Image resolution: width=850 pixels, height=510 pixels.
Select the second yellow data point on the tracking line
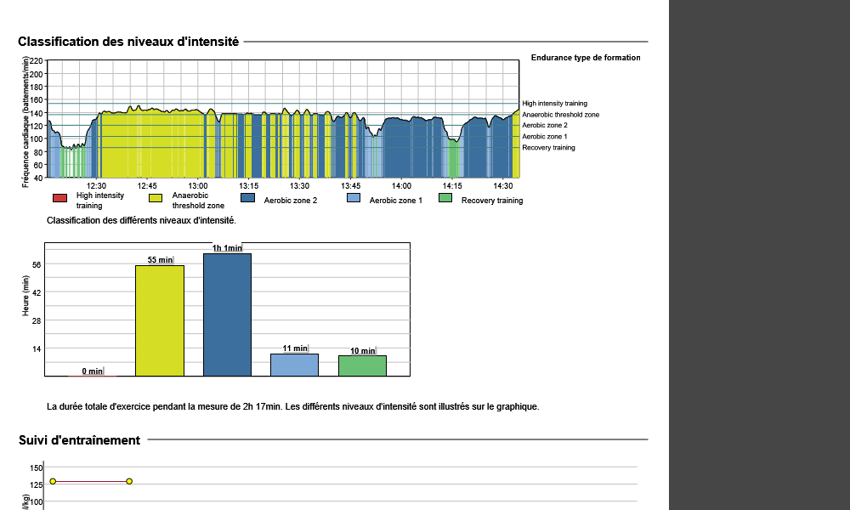point(129,481)
